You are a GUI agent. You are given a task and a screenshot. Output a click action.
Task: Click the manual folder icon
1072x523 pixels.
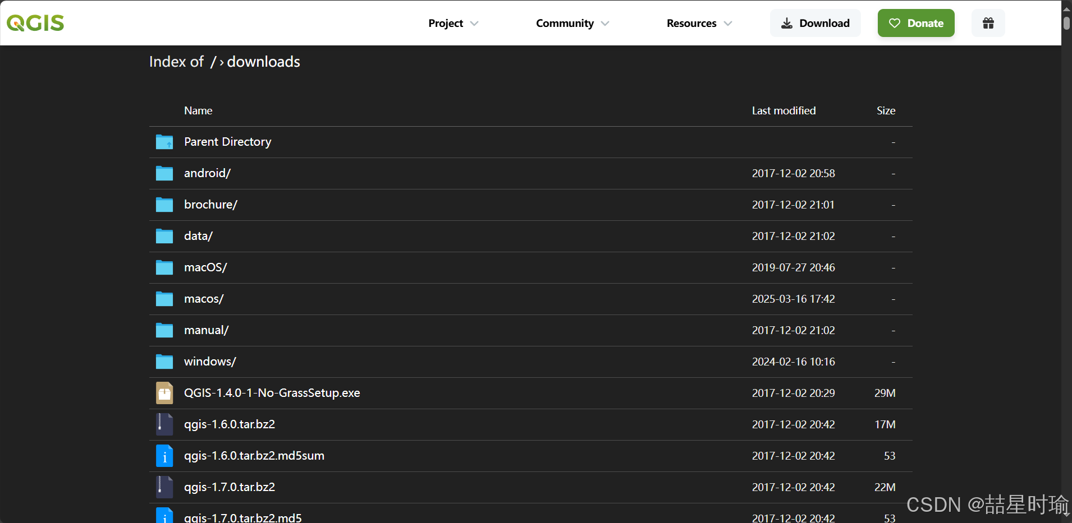pos(164,330)
